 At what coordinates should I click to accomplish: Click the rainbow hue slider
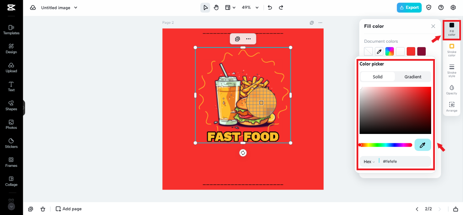tap(386, 145)
